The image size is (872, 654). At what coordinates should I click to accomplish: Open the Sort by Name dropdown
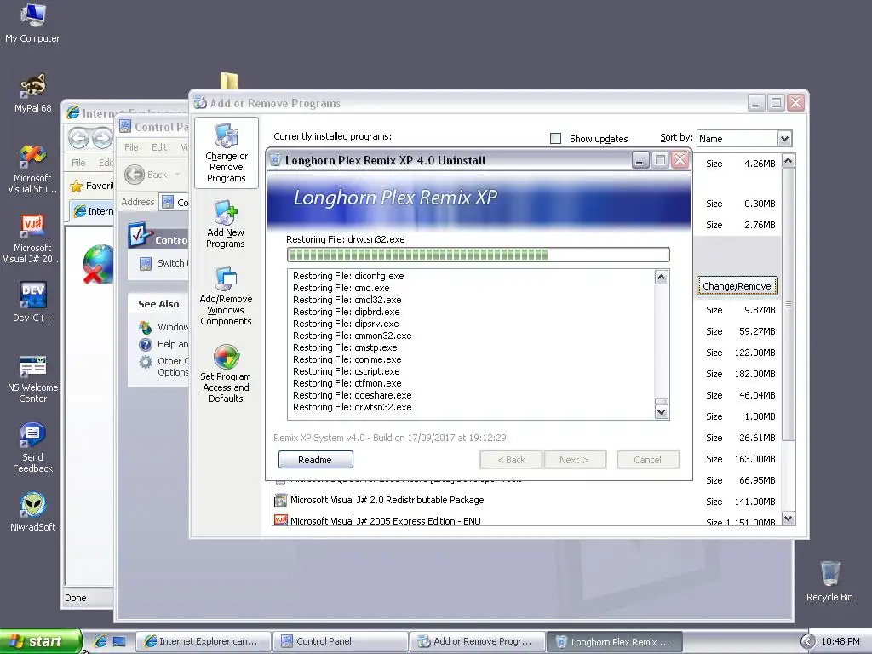click(x=784, y=139)
